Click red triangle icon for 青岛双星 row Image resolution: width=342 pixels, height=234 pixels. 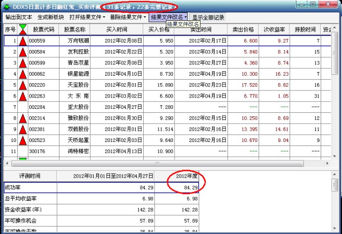23,63
